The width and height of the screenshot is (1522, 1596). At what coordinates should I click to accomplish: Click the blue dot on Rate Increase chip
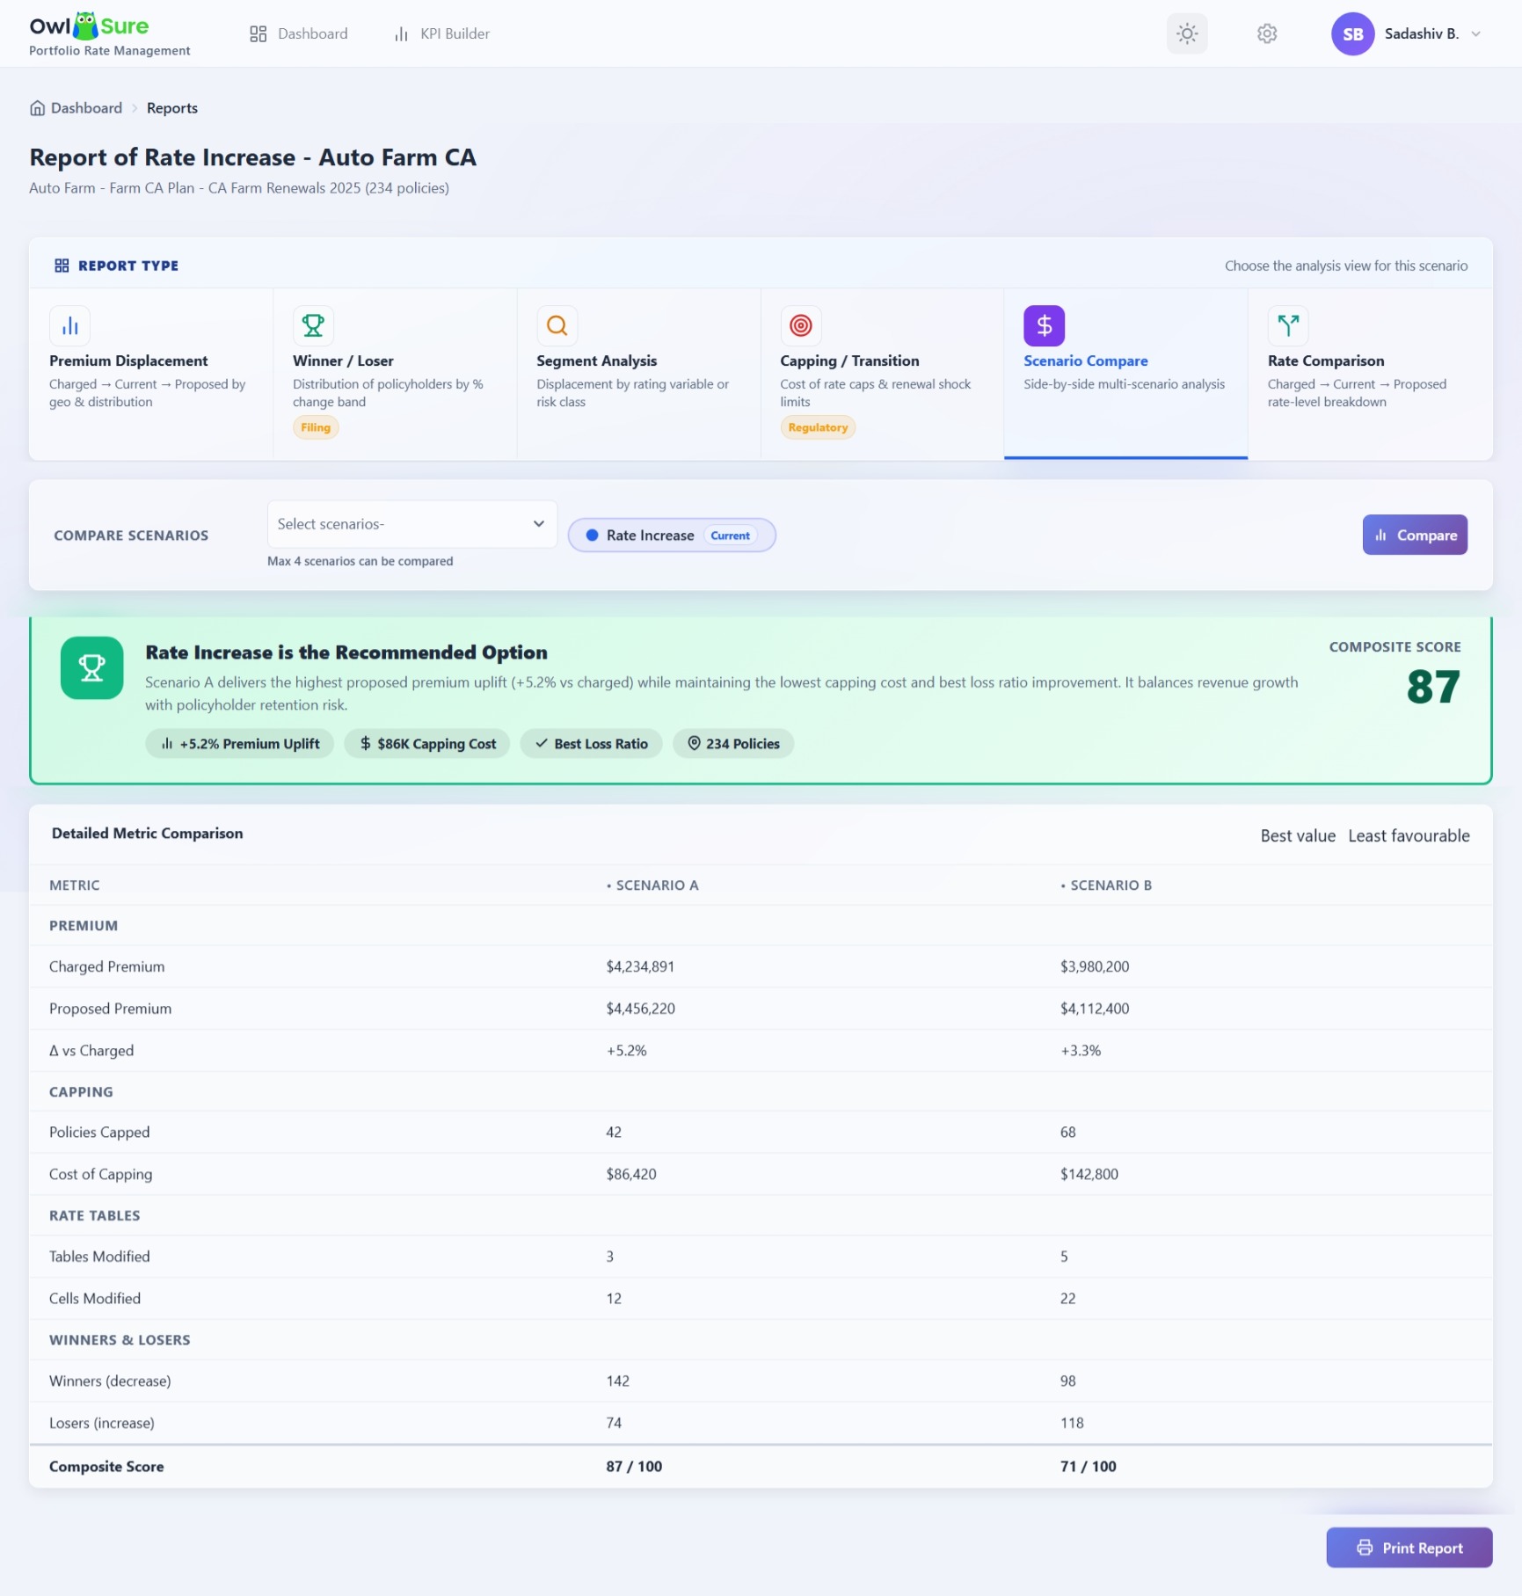592,536
